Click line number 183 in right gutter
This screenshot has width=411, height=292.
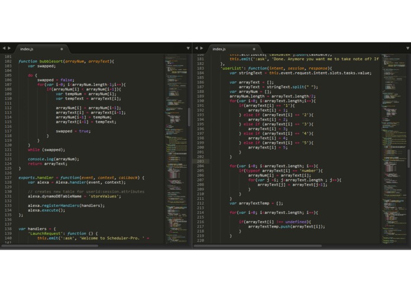(200, 69)
